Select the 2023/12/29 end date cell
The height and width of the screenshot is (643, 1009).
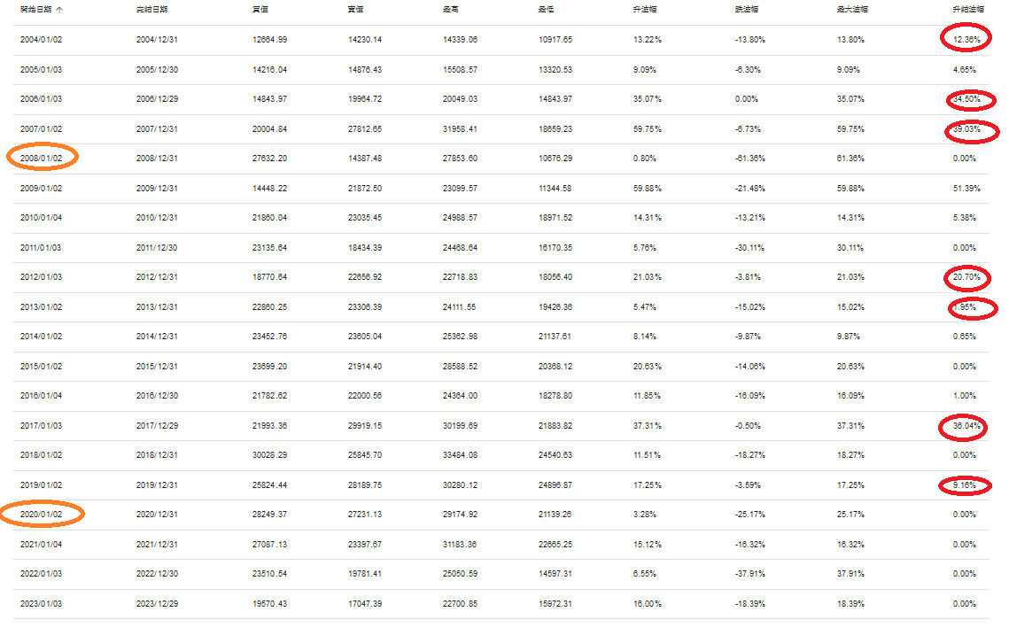click(157, 603)
